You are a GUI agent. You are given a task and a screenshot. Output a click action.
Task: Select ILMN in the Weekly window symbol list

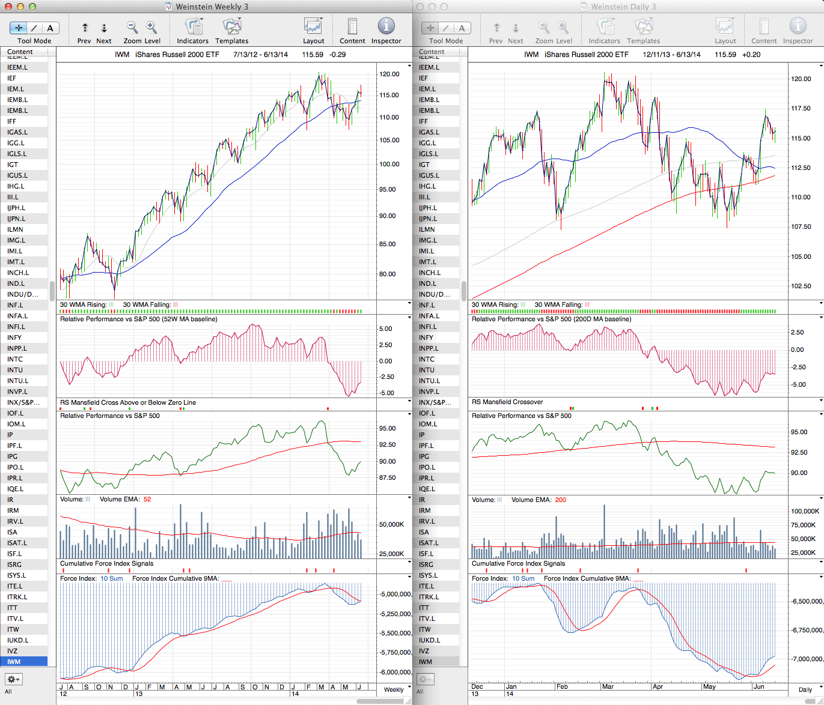pos(15,229)
